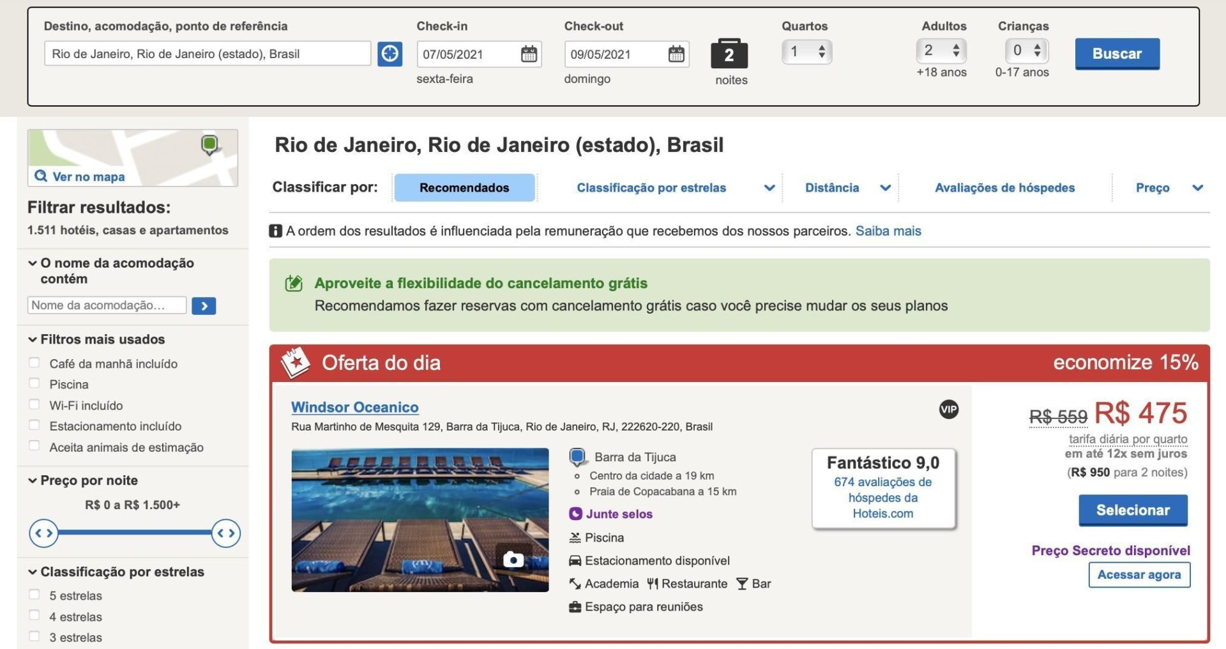Open the check-out calendar icon
Viewport: 1226px width, 649px height.
676,54
